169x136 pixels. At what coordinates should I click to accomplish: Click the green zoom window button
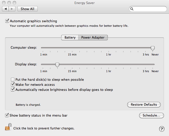[14, 3]
